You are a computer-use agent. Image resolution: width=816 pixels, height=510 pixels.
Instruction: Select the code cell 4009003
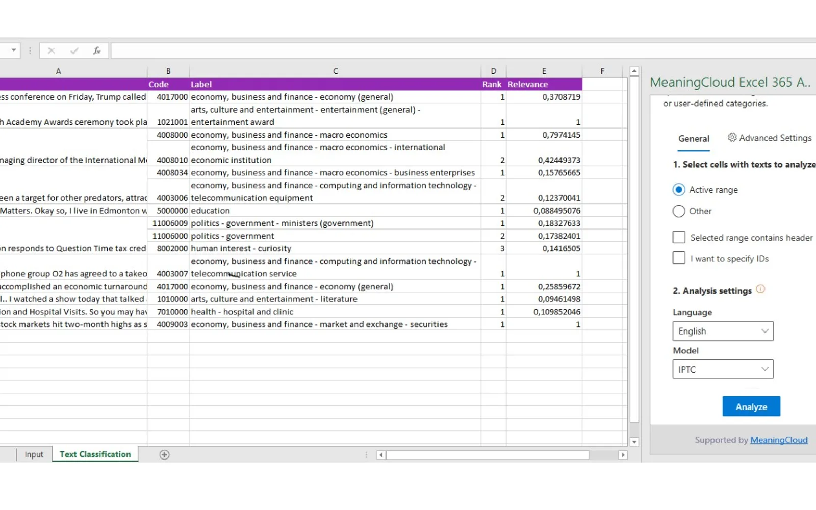(168, 324)
